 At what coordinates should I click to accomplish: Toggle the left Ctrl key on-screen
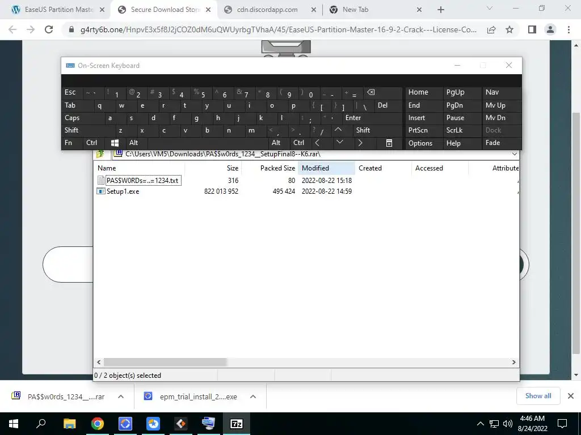tap(94, 143)
